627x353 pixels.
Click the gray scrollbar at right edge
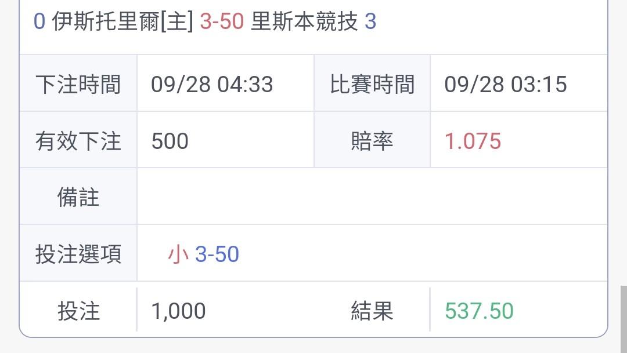pyautogui.click(x=624, y=319)
